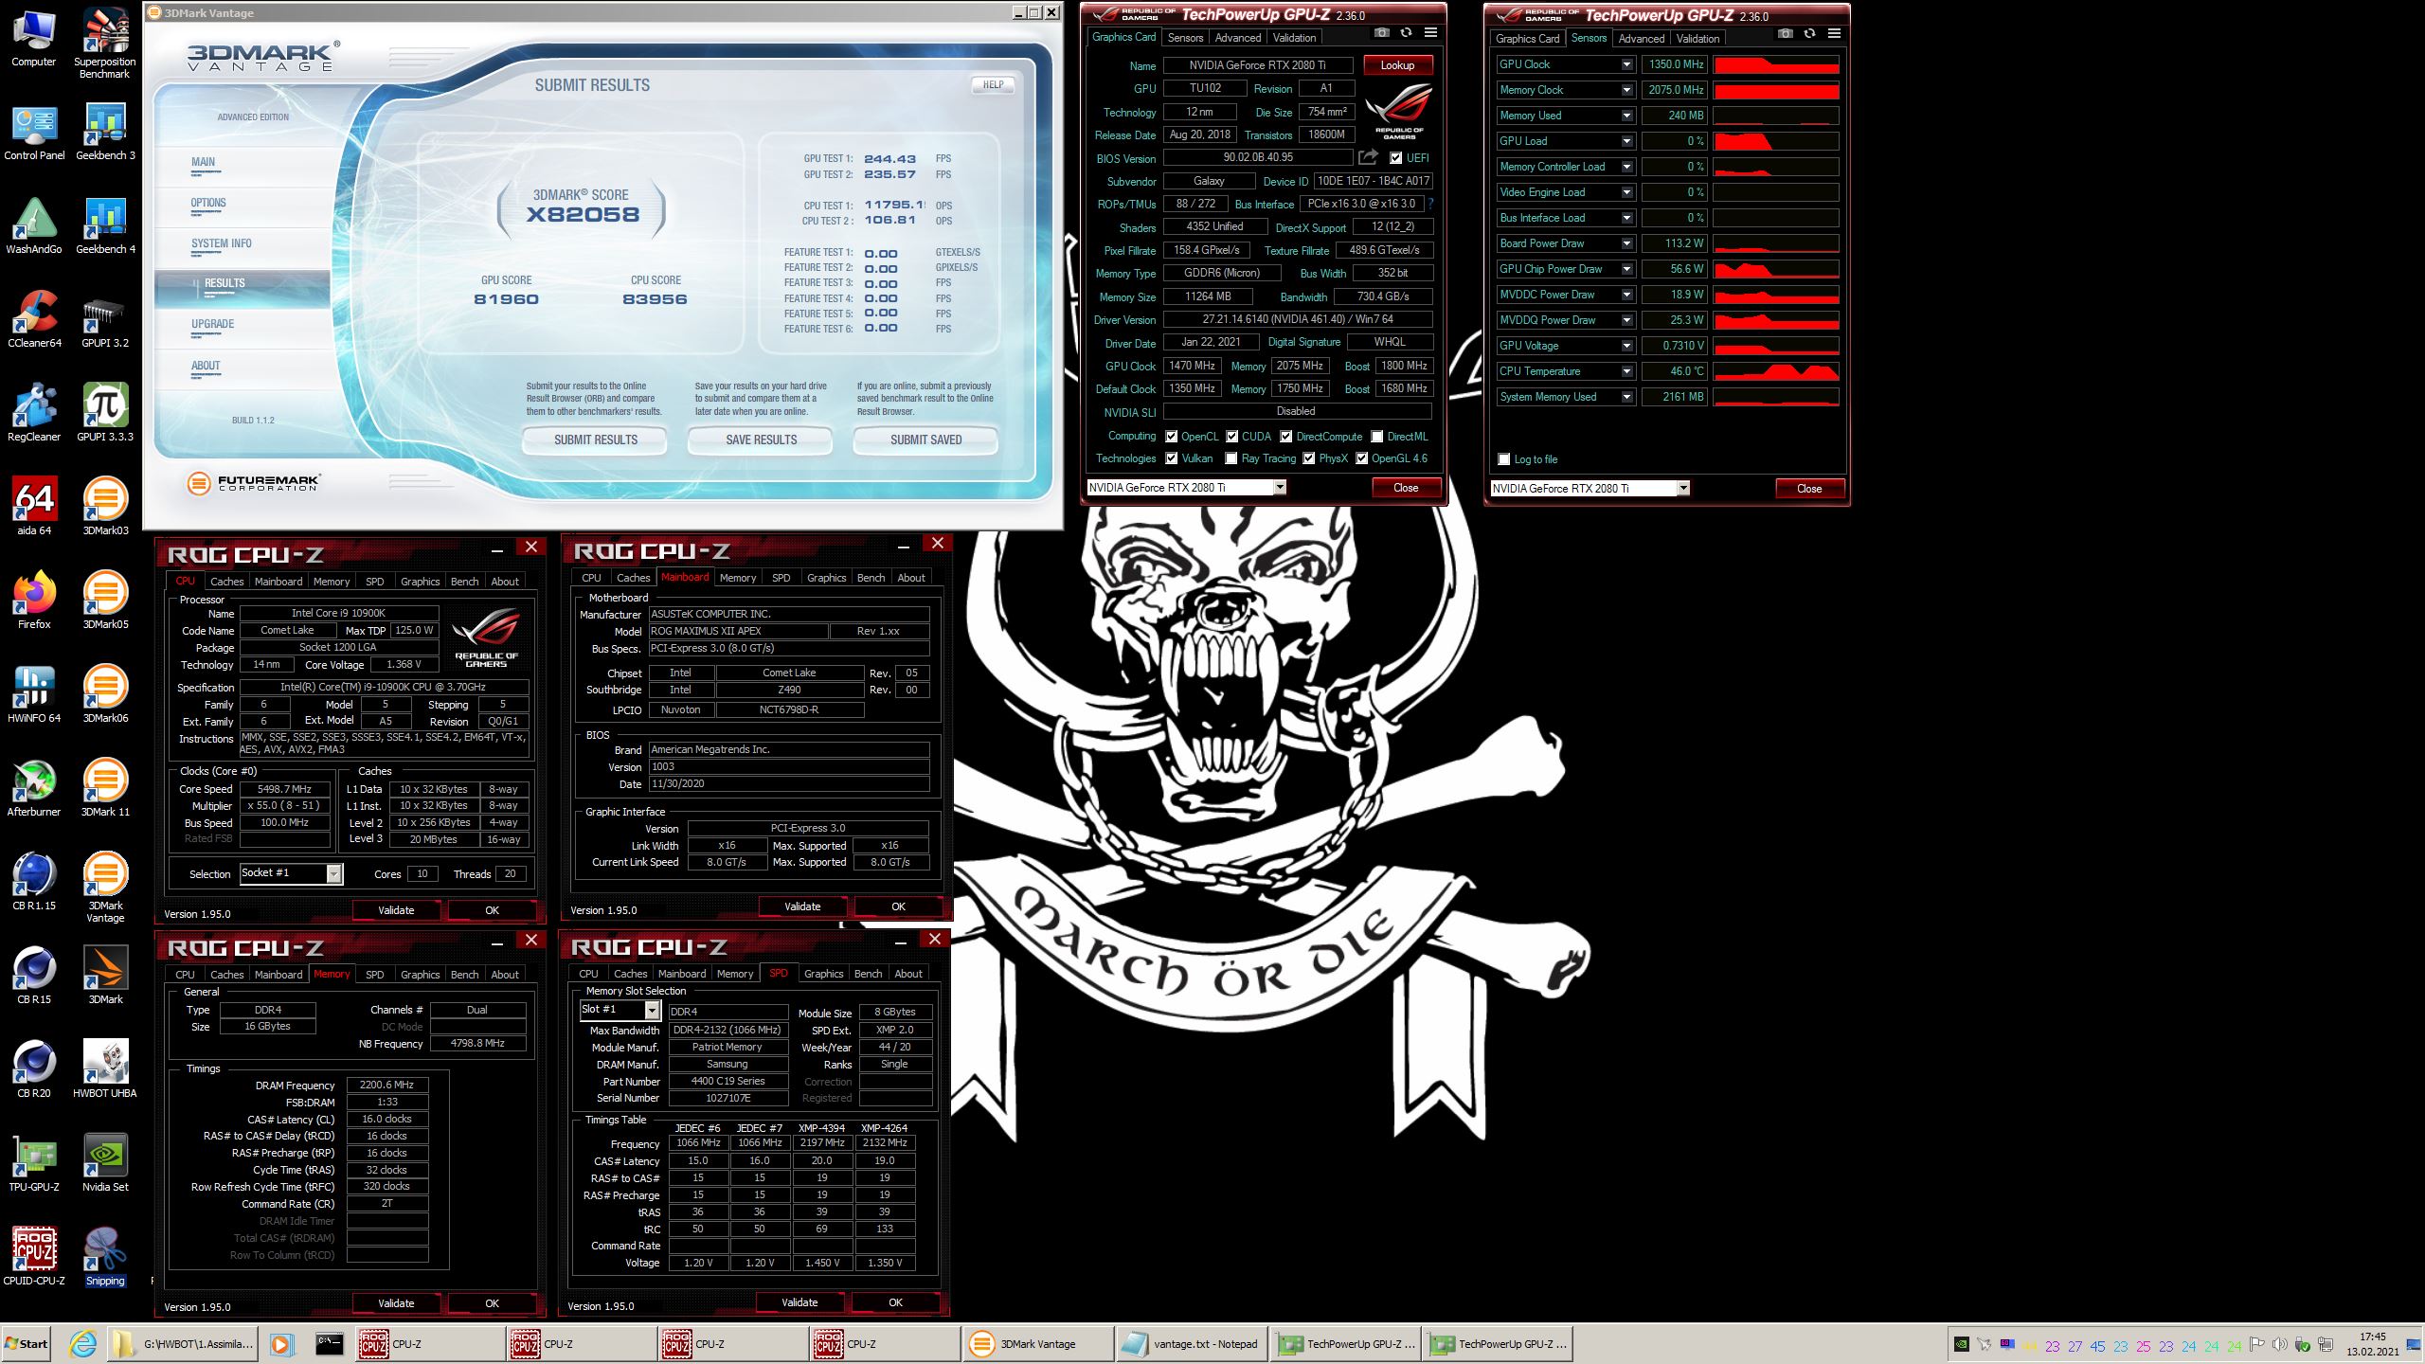The width and height of the screenshot is (2425, 1364).
Task: Open 3DMark05 desktop shortcut
Action: [x=105, y=601]
